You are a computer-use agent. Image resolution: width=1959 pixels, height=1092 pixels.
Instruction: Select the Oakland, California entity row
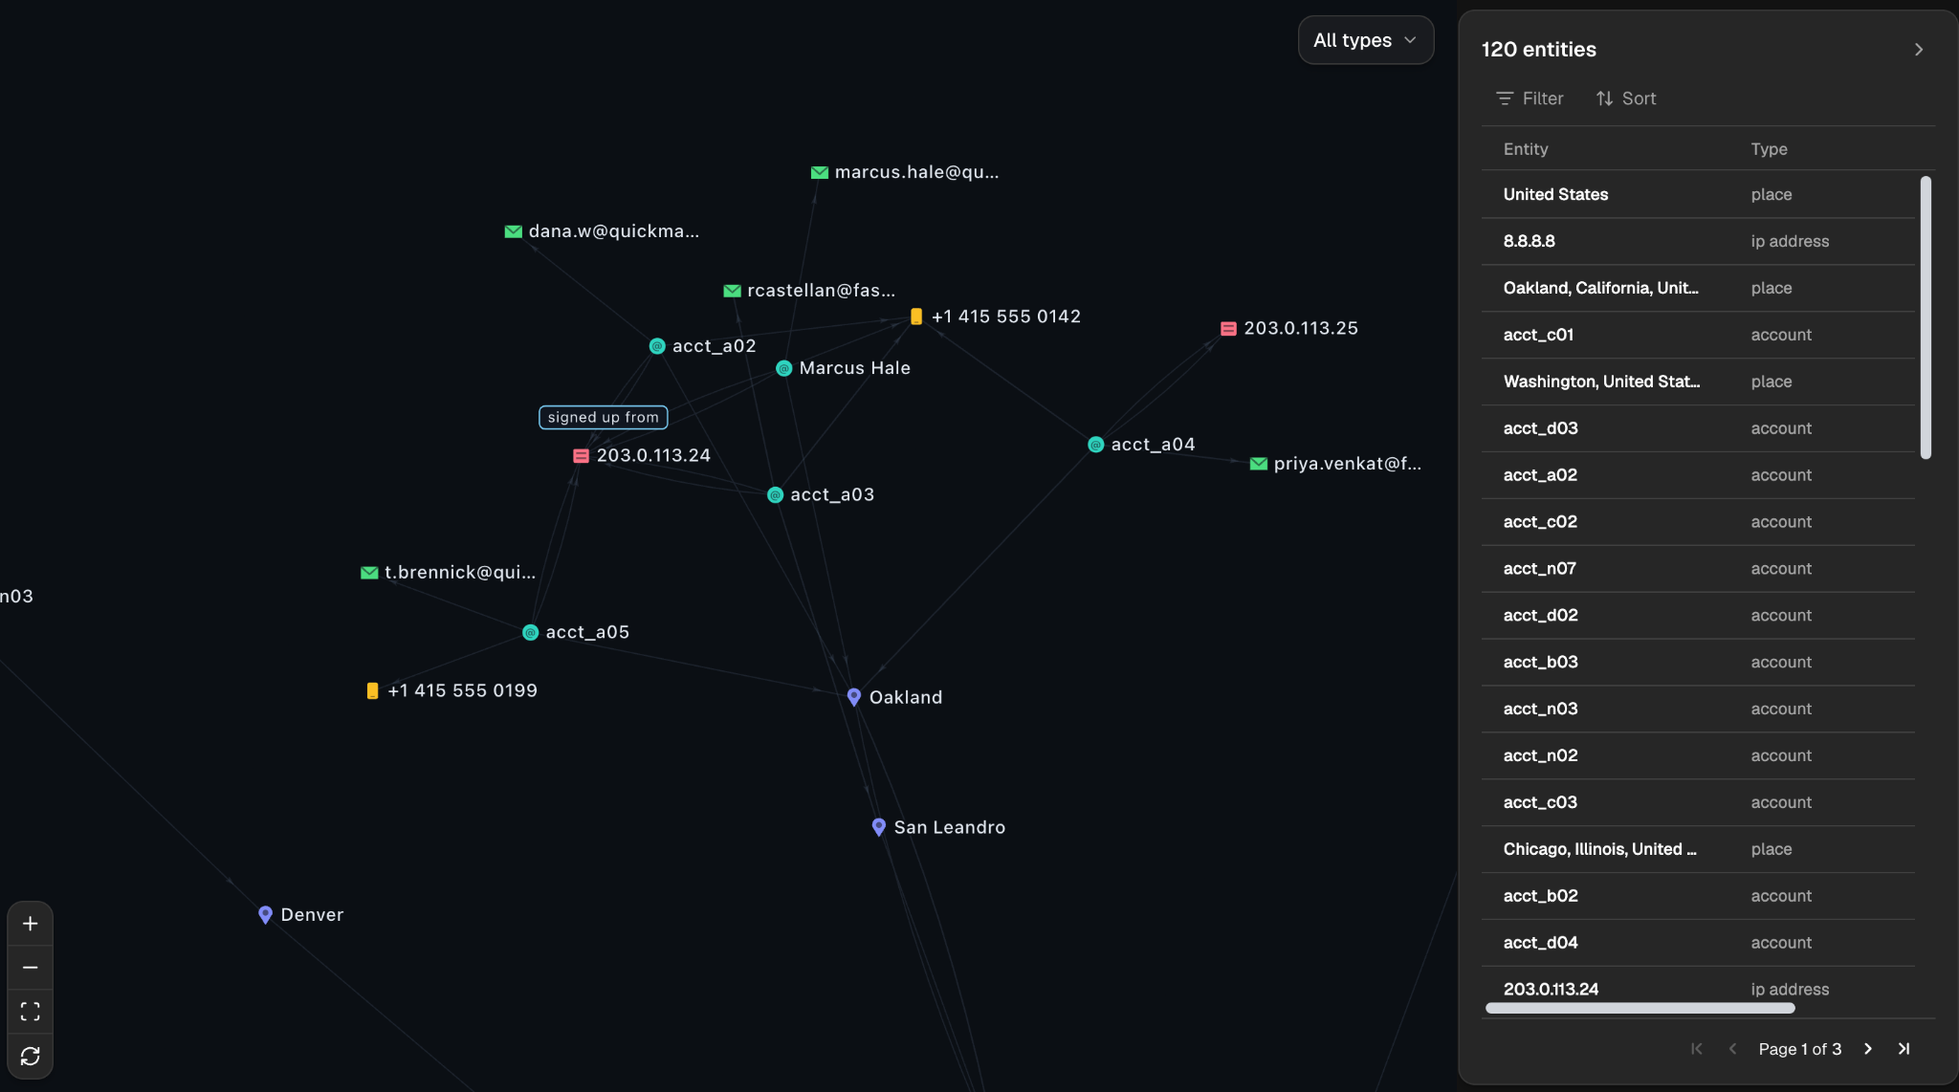click(x=1698, y=289)
